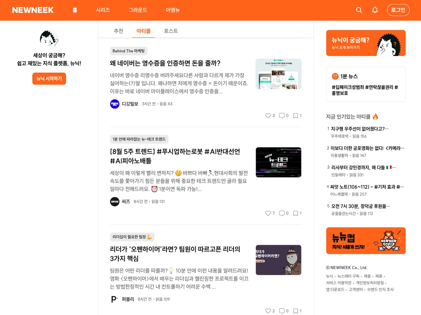Screen dimensions: 421x315
Task: Like the Naver receipt article with heart icon
Action: click(268, 116)
